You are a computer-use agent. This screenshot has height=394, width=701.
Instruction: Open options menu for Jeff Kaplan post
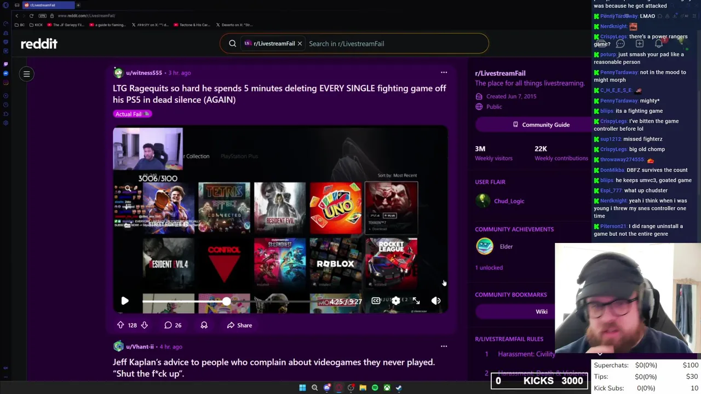click(x=444, y=346)
